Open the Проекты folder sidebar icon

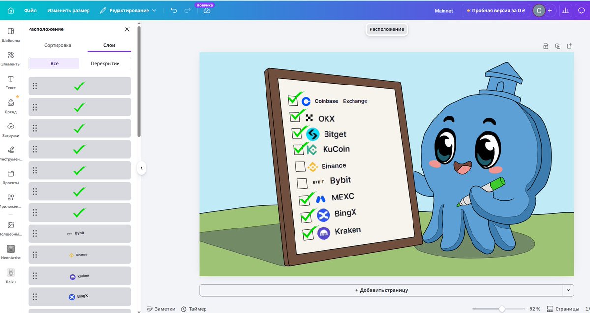pos(11,176)
